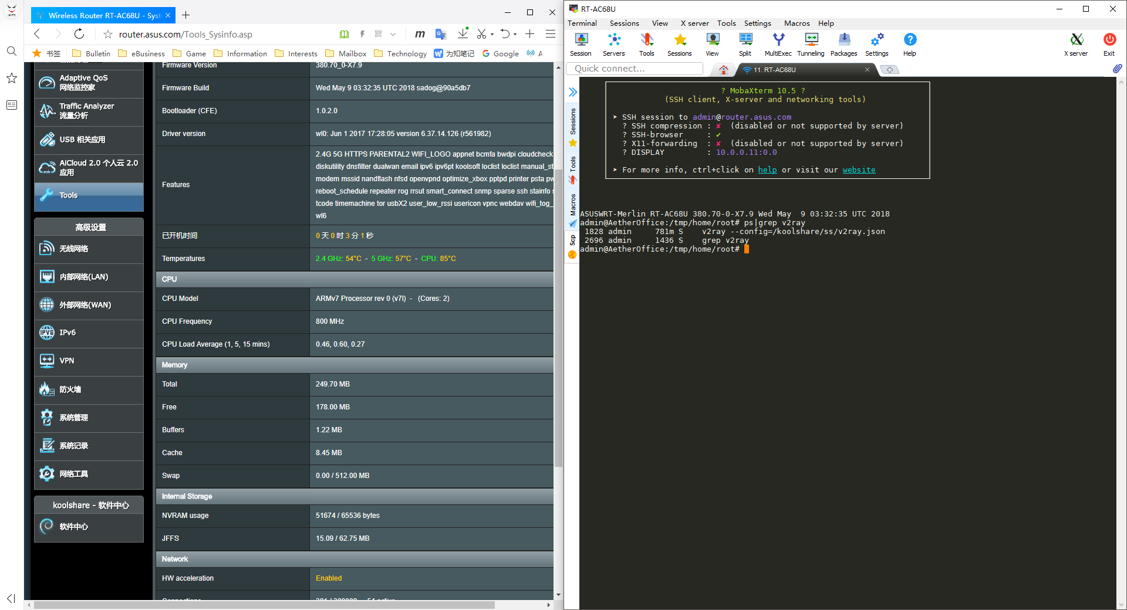Open AiCloud 2.0 in router sidebar

pyautogui.click(x=89, y=168)
